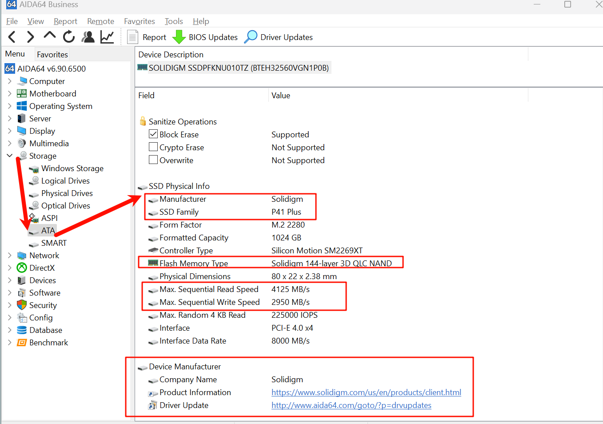
Task: Select the Software icon in tree
Action: 22,293
